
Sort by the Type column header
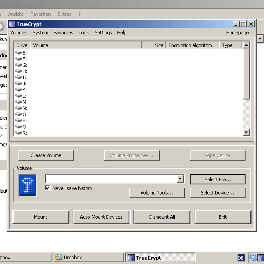click(231, 45)
